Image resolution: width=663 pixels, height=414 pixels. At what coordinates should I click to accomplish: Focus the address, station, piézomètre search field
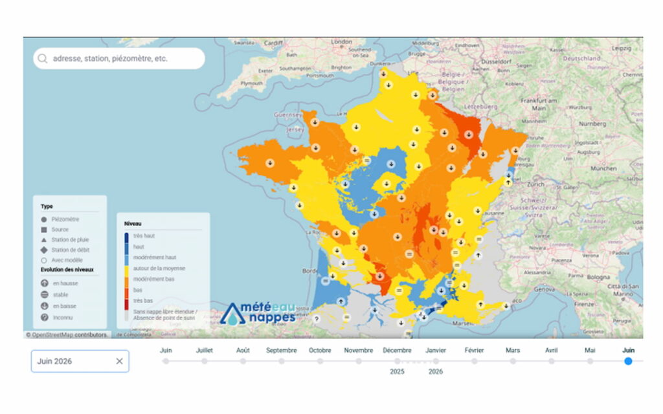pyautogui.click(x=119, y=58)
